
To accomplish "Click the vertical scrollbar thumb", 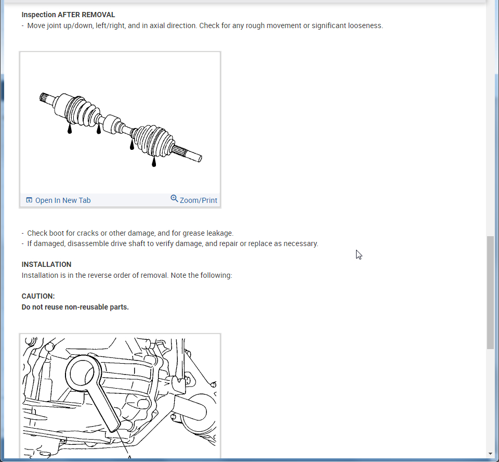I will point(490,292).
